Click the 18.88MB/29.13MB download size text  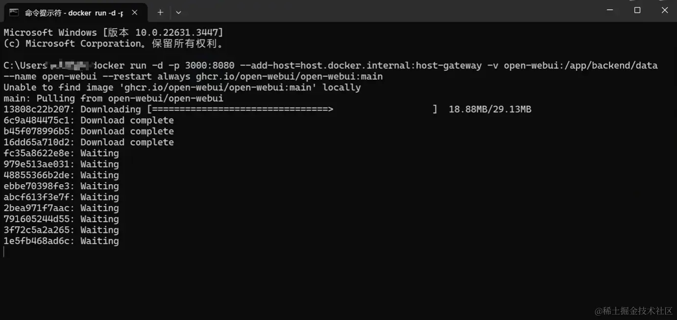point(490,109)
